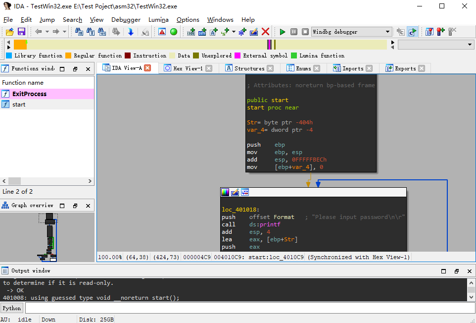The image size is (476, 323).
Task: Click orange regular function segment in navigation band
Action: (x=20, y=45)
